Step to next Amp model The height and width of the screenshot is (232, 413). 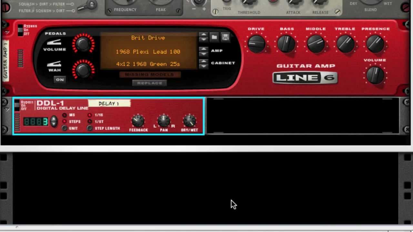[x=203, y=54]
